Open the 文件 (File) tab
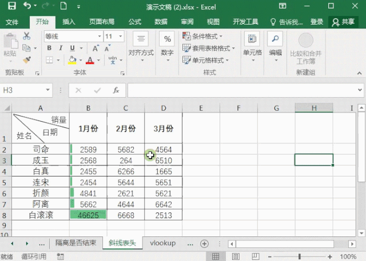Screen dimensions: 366x261 tap(12, 22)
